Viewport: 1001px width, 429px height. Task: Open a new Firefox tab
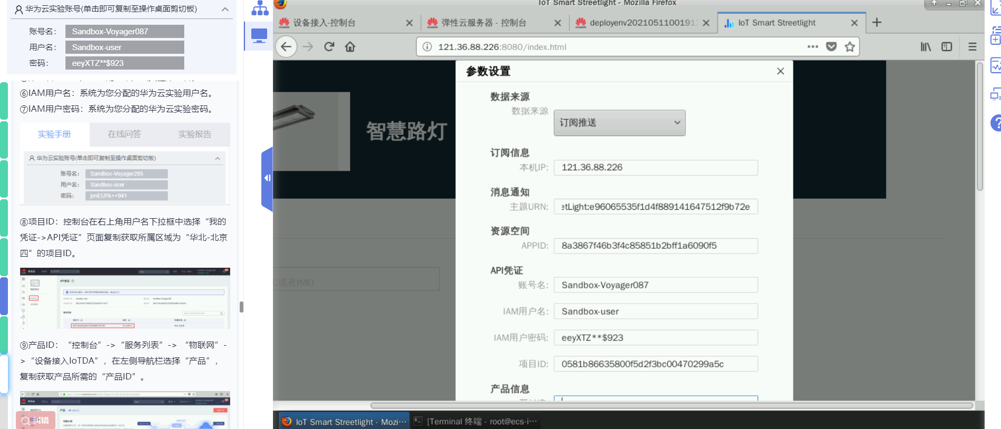(877, 22)
